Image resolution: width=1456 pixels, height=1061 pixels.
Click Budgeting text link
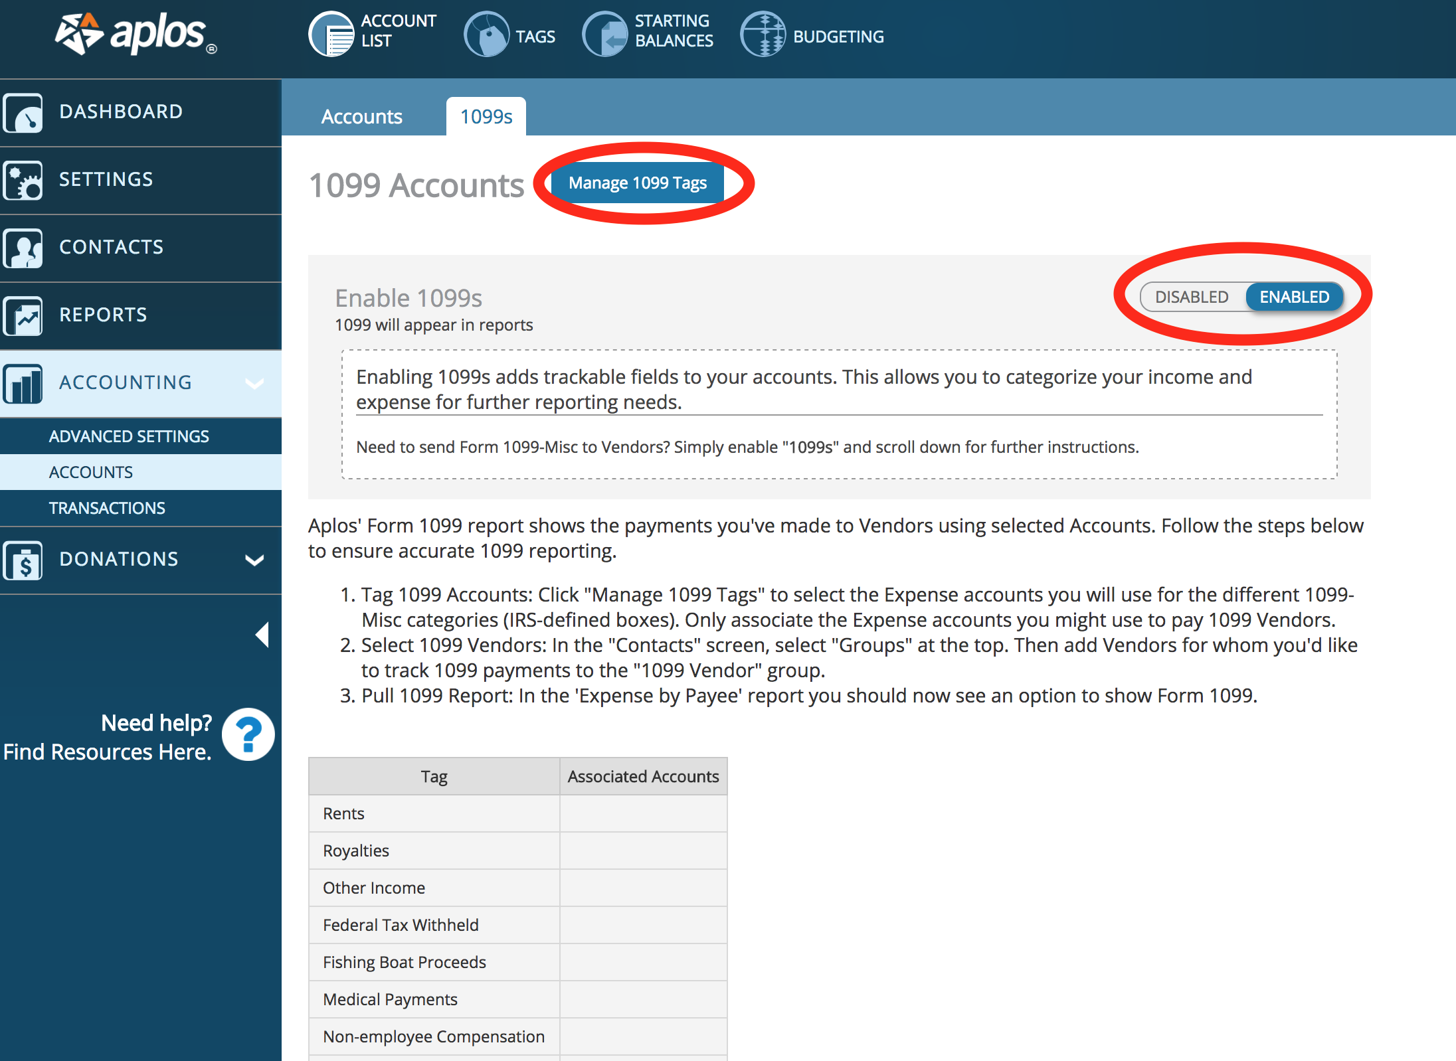838,37
